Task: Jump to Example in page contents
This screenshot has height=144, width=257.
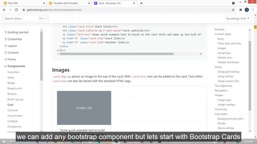Action: [x=220, y=29]
